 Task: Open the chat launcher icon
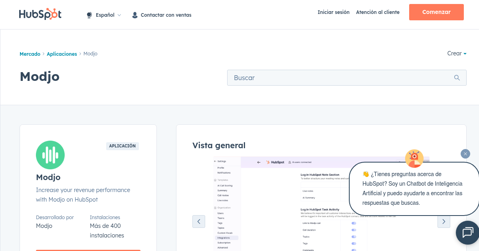pos(467,233)
